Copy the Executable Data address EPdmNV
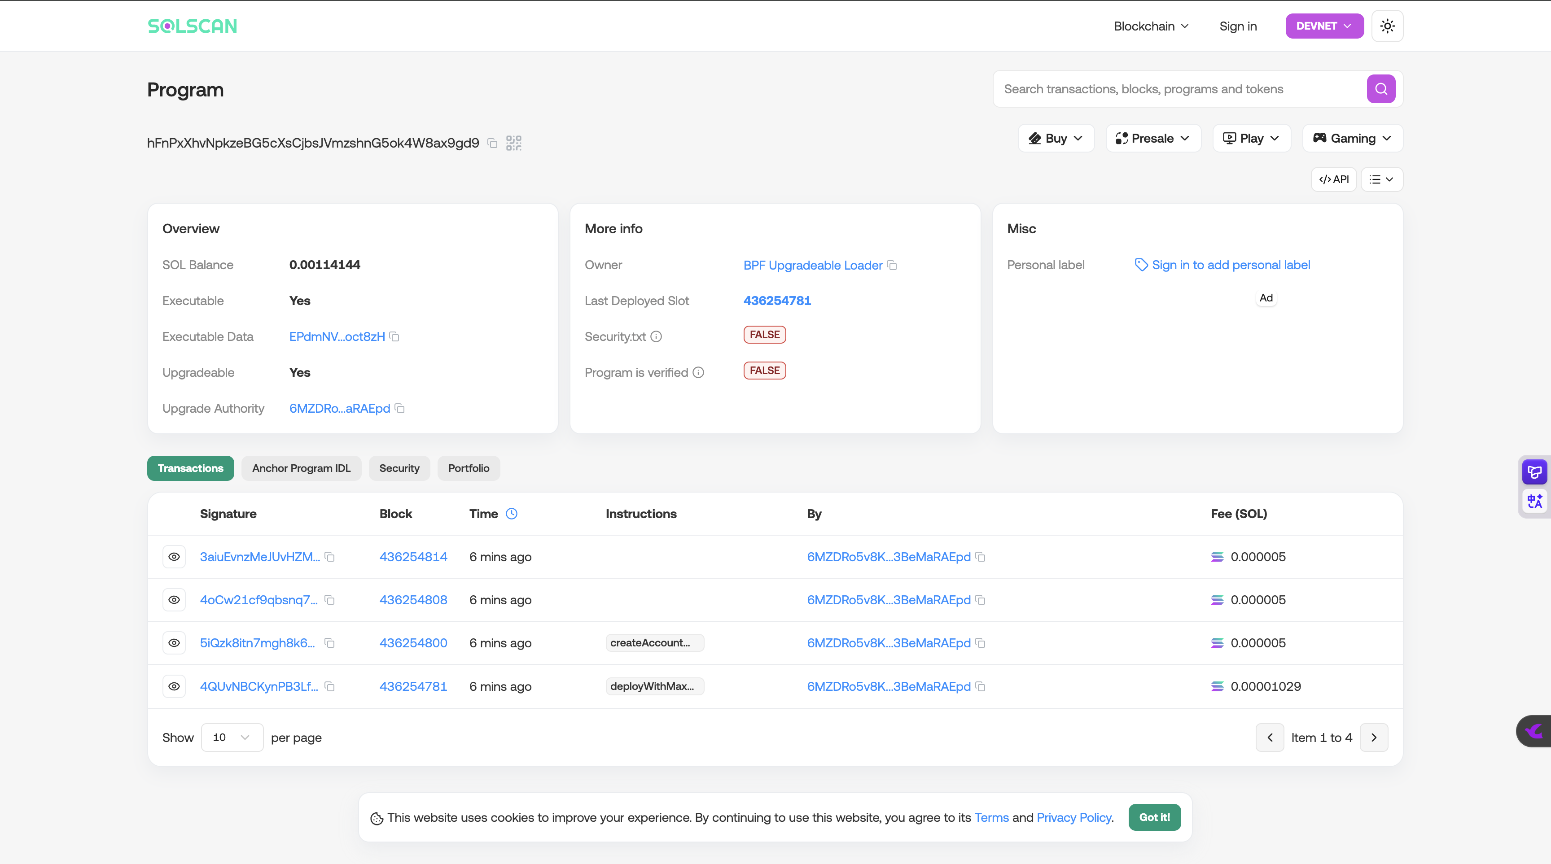The width and height of the screenshot is (1551, 864). pos(394,337)
